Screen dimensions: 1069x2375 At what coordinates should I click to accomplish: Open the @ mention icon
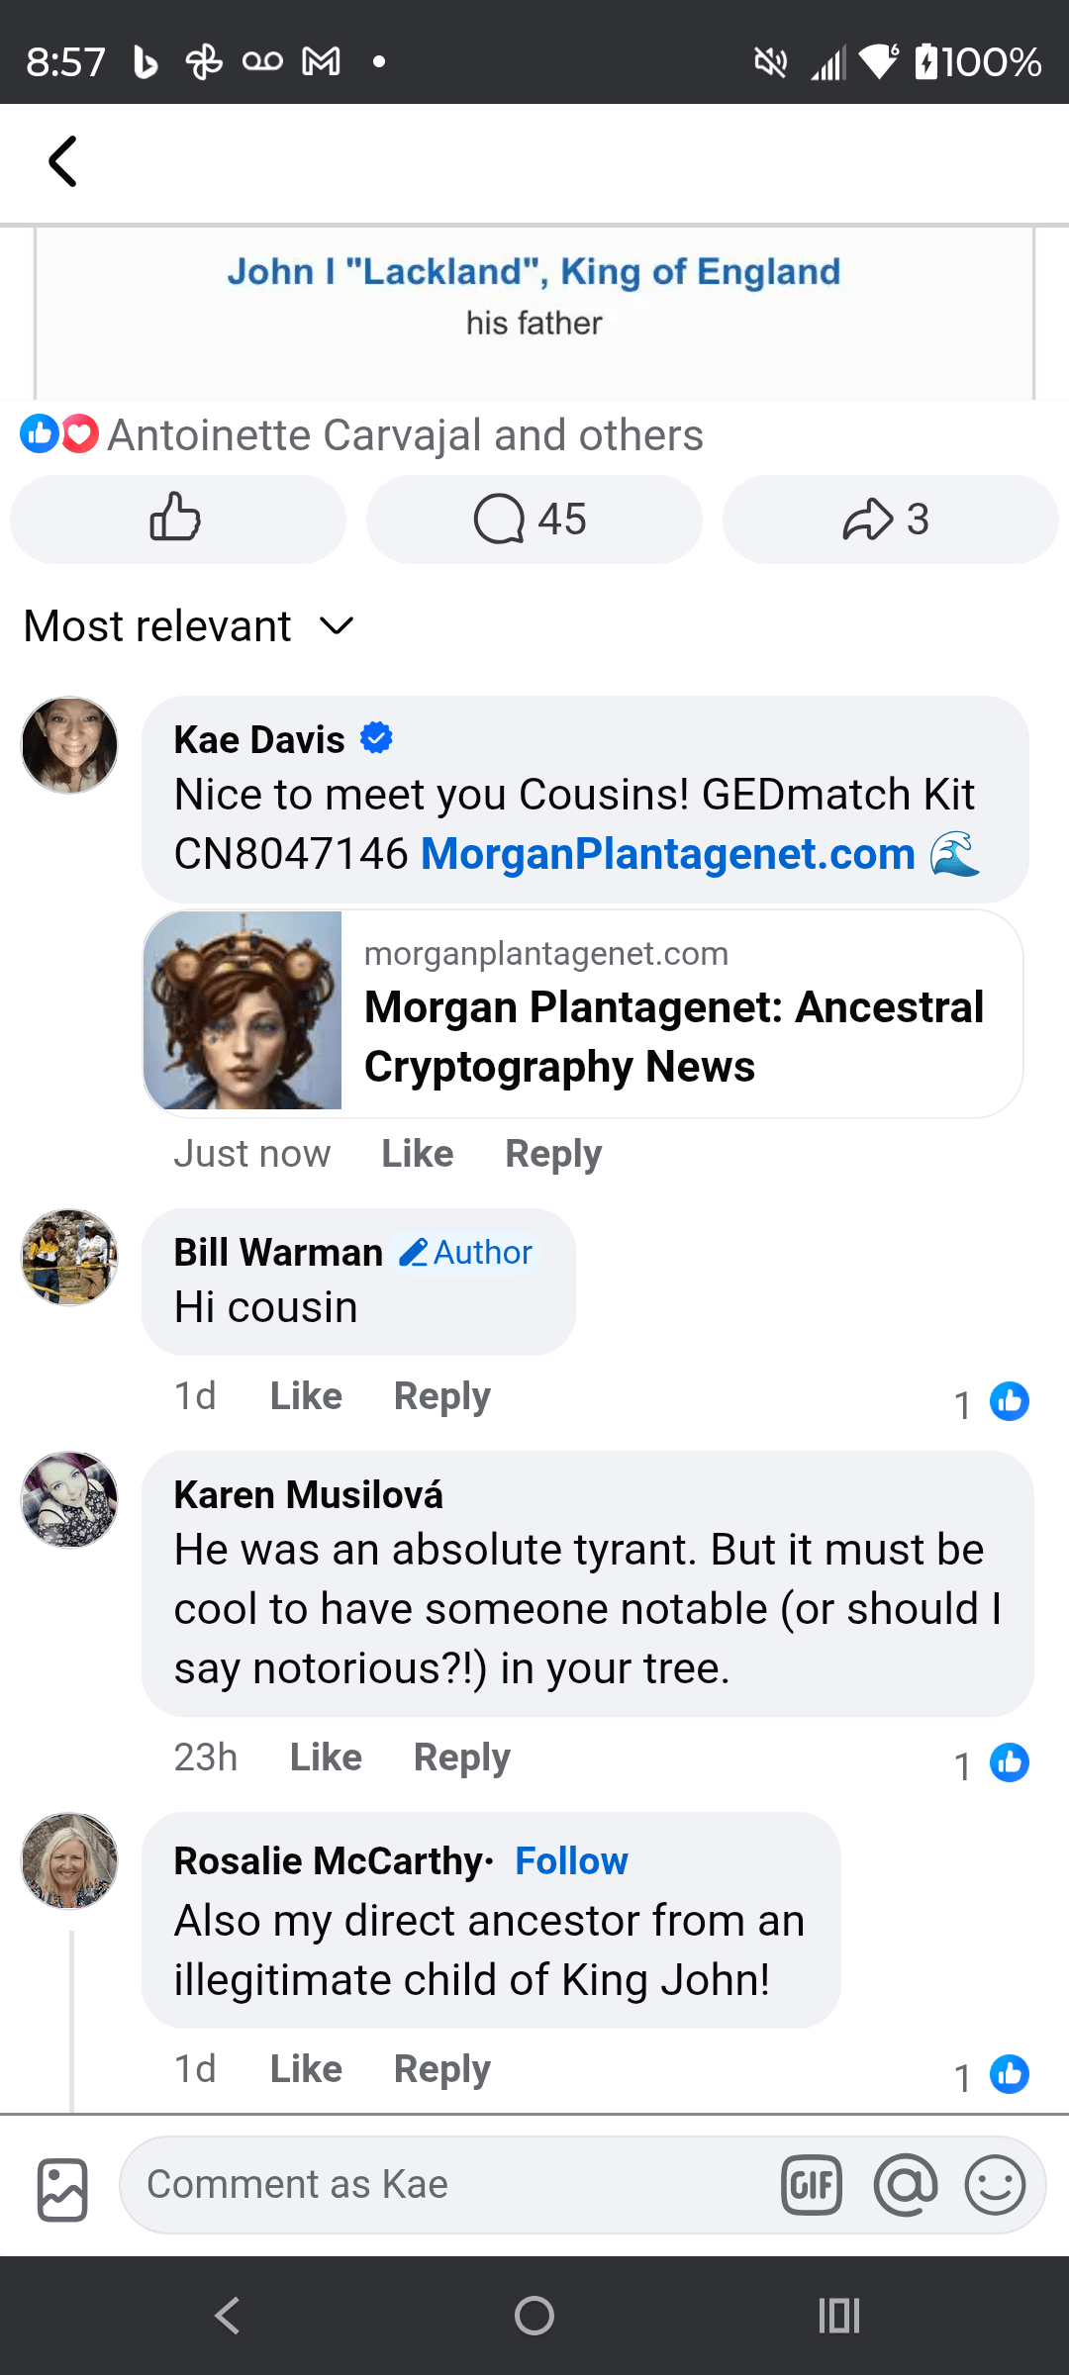[905, 2185]
